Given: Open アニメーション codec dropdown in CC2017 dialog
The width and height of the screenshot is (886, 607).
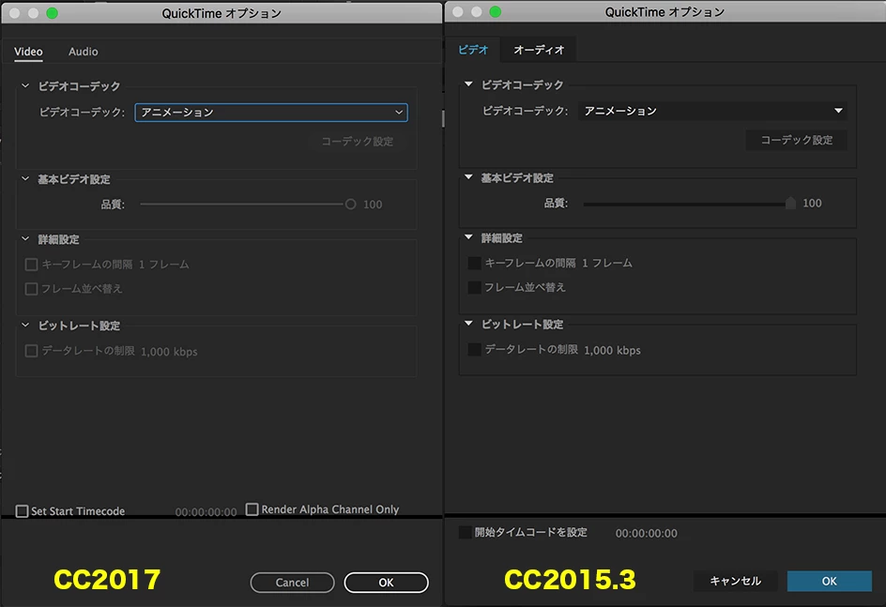Looking at the screenshot, I should pos(271,113).
